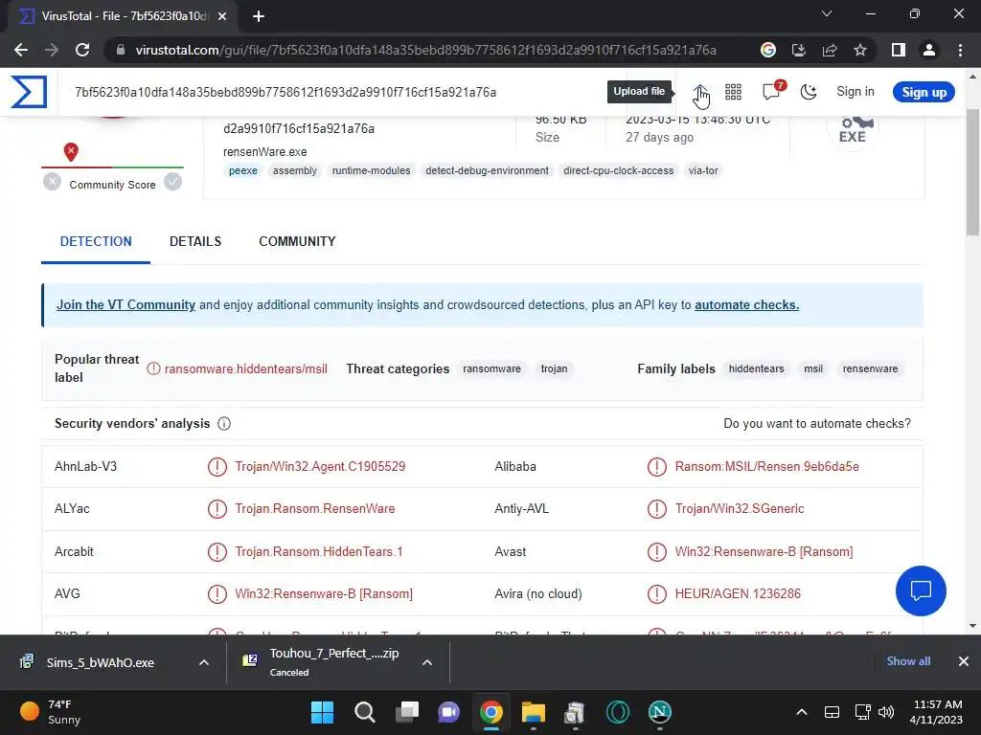
Task: Open Windows taskbar search
Action: point(365,712)
